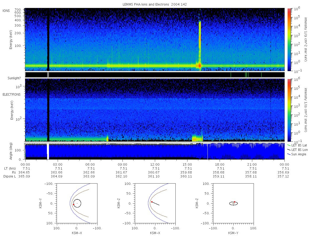
Task: Click the 'Sunlight?' label
Action: [15, 78]
